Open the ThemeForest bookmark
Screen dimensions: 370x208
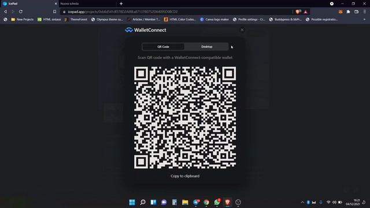[76, 20]
